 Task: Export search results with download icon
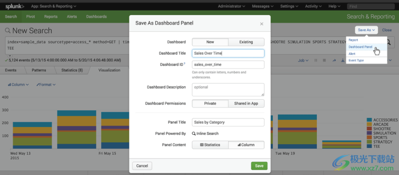click(343, 61)
